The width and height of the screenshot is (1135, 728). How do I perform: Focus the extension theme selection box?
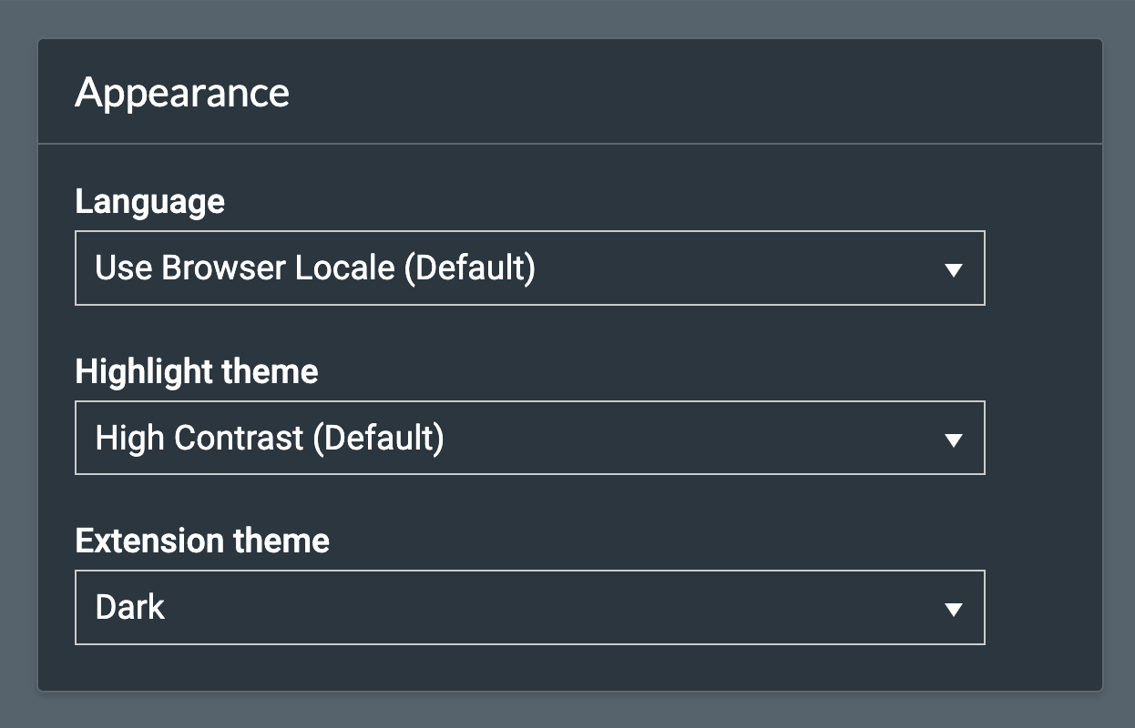[530, 607]
